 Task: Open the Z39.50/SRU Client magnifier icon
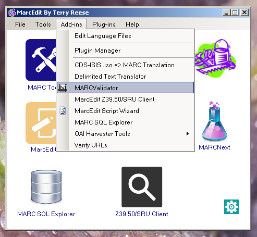click(x=142, y=187)
